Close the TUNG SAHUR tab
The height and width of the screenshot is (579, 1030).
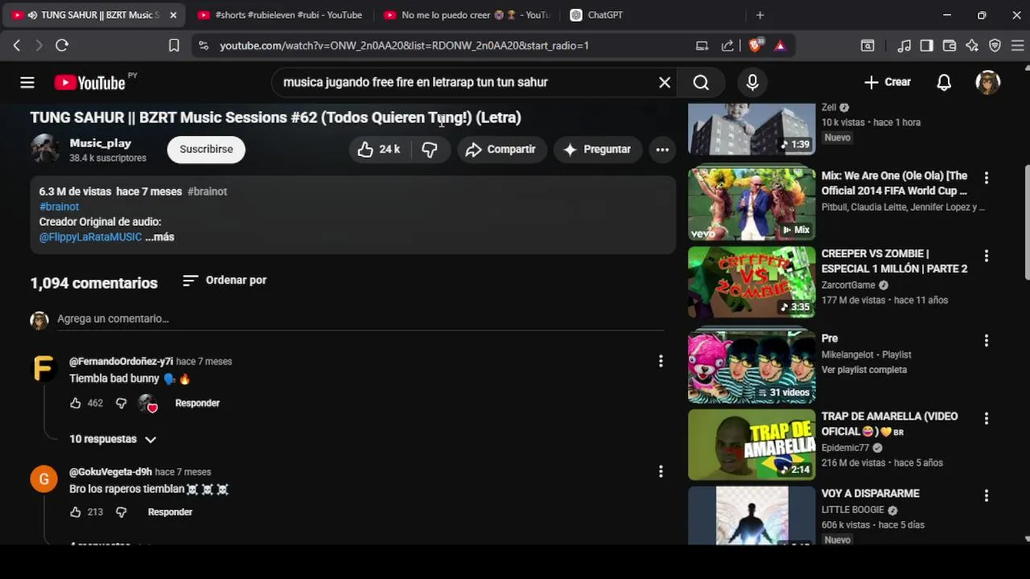[173, 15]
